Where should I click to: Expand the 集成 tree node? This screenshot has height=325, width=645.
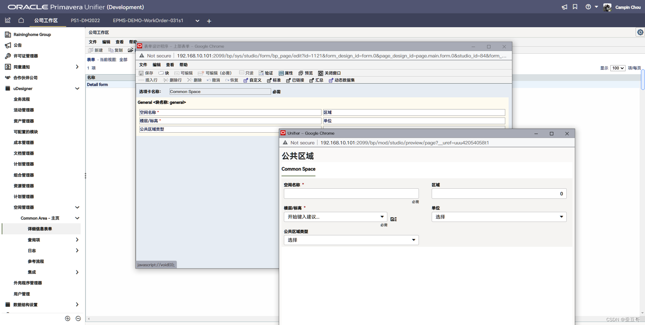point(77,272)
